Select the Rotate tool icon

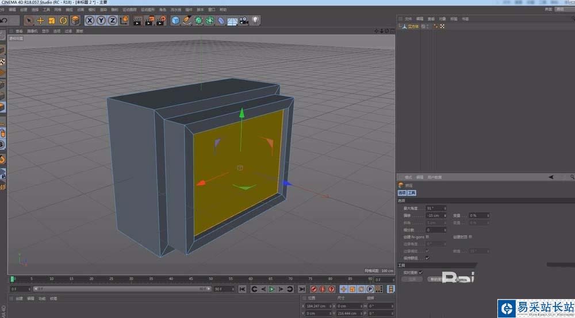[x=63, y=21]
